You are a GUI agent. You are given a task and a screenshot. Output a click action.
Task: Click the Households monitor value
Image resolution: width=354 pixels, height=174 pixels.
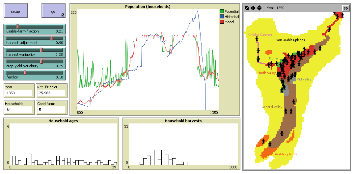(x=19, y=109)
